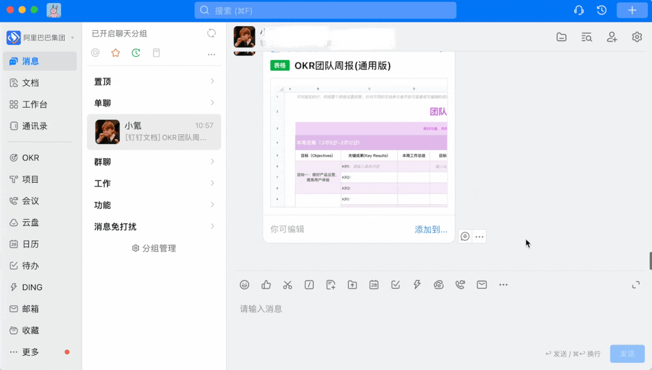Open the chat files folder icon
Viewport: 652px width, 370px height.
tap(561, 37)
